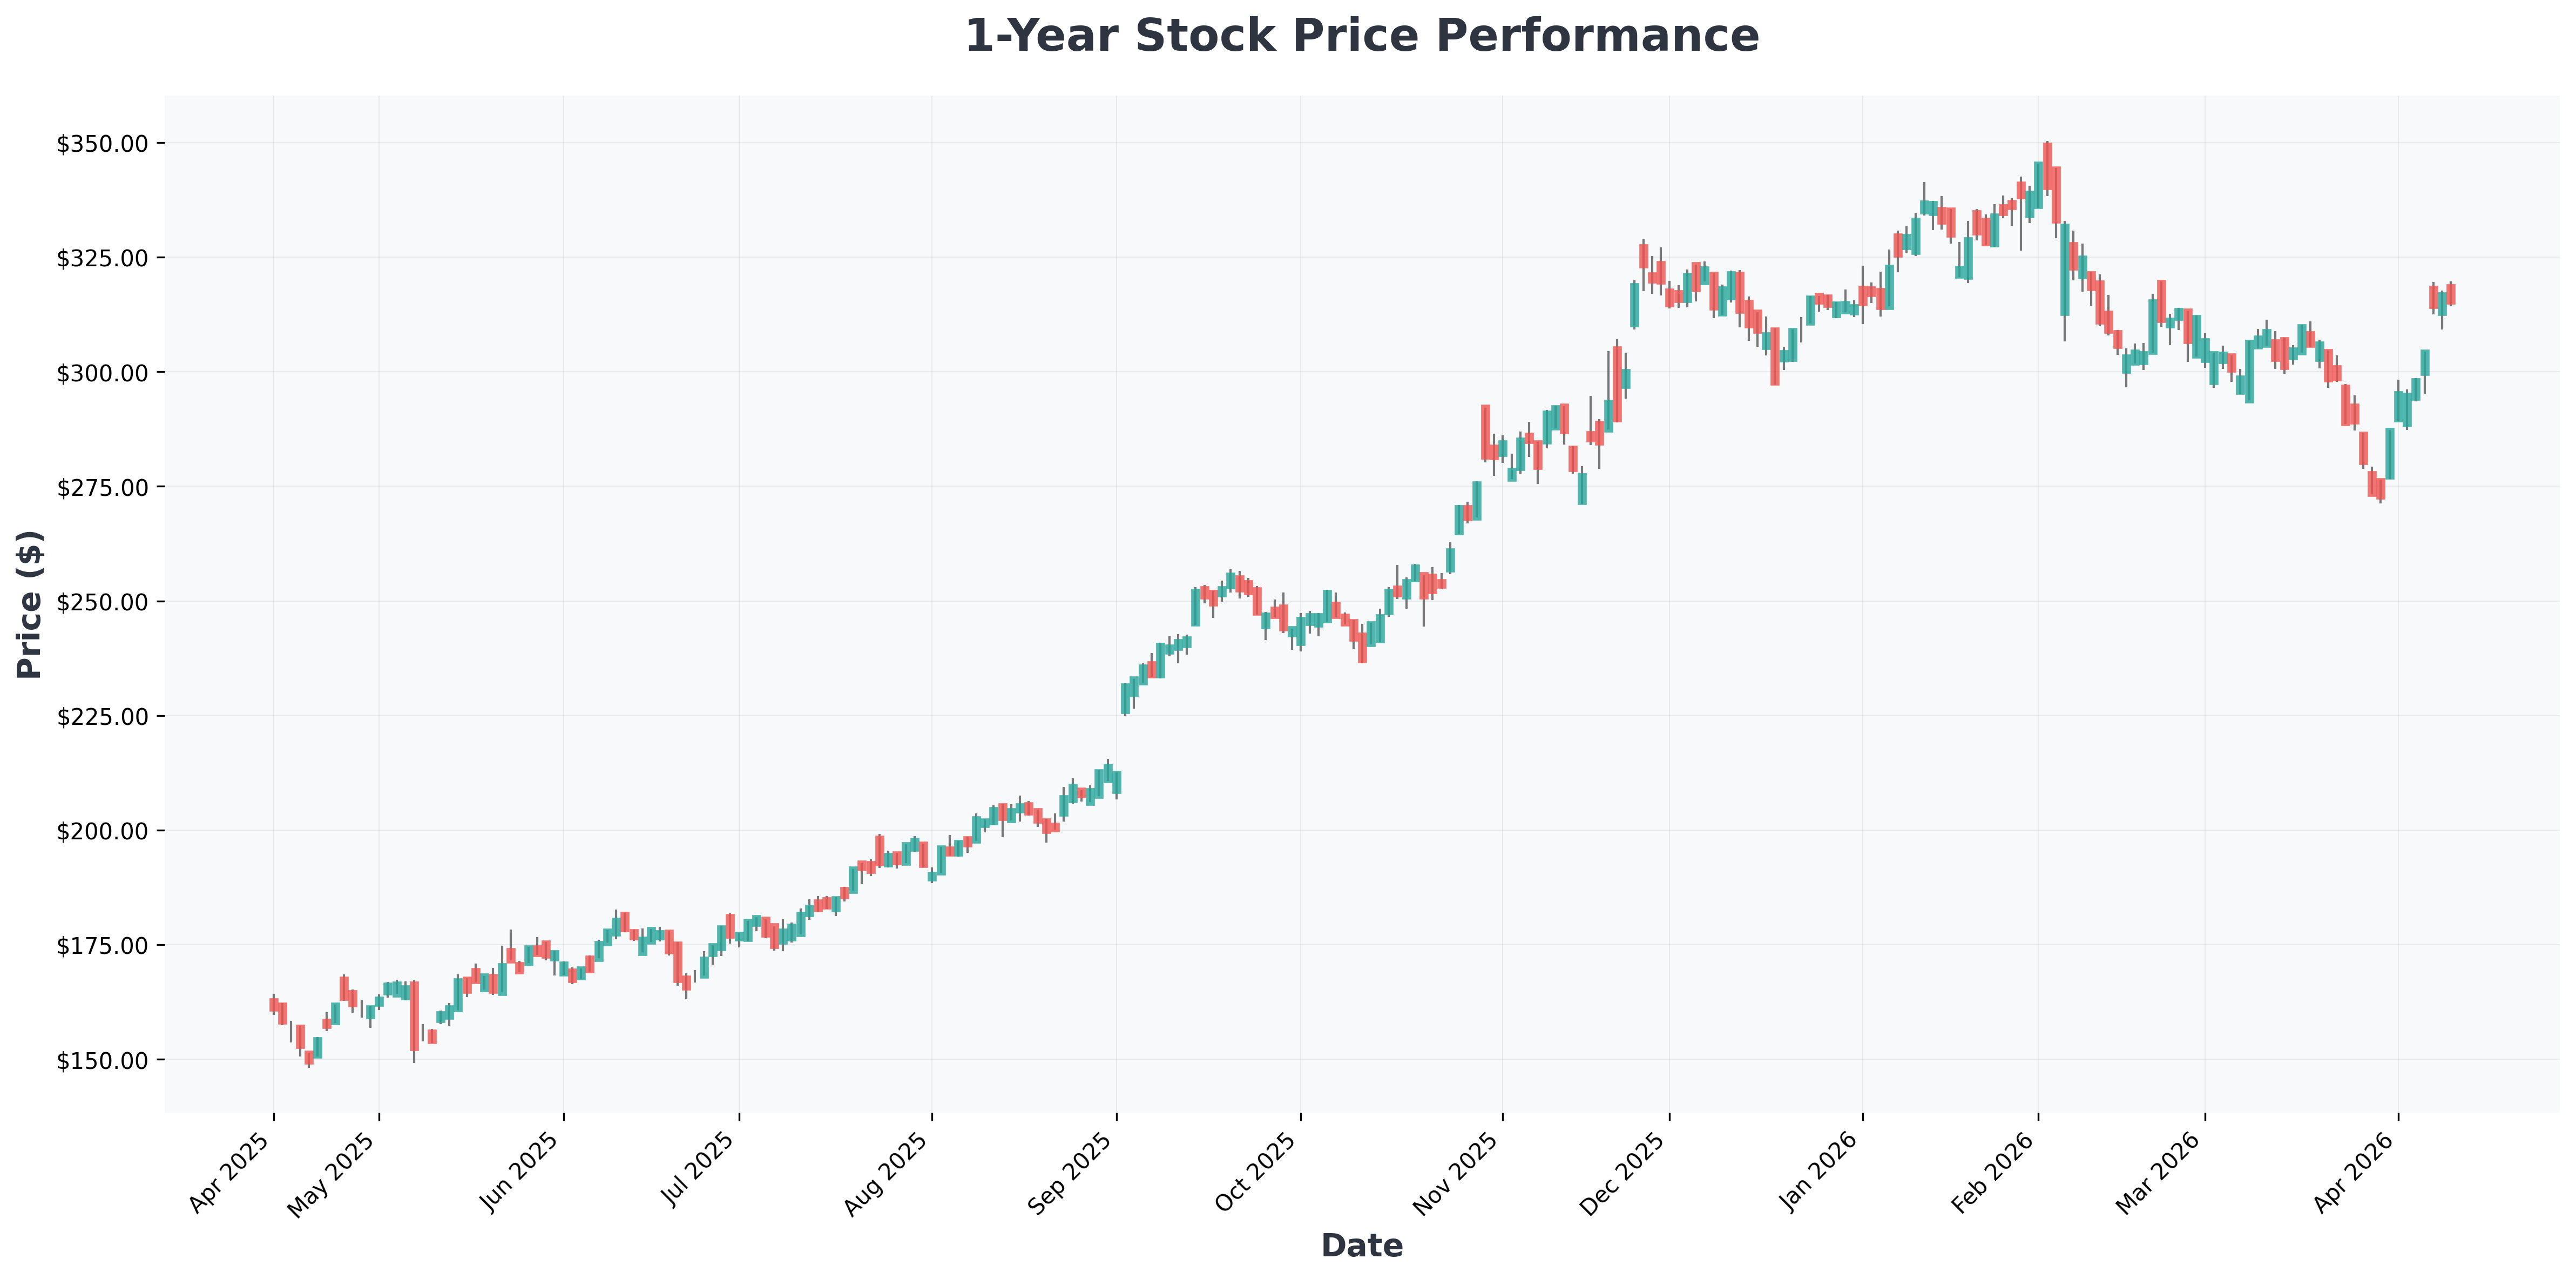Select the $350.00 price tick label
The width and height of the screenshot is (2576, 1279).
coord(99,144)
